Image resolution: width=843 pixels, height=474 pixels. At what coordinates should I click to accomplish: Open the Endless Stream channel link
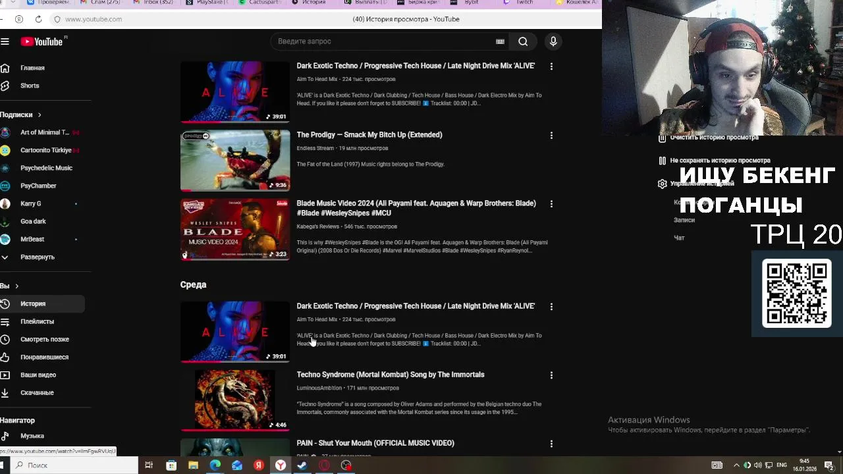[315, 148]
